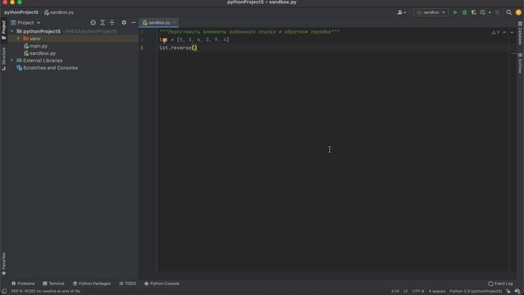Open the Python Packages tab
The height and width of the screenshot is (295, 524).
click(92, 284)
